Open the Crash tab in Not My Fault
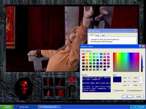The height and width of the screenshot is (109, 146). click(92, 35)
